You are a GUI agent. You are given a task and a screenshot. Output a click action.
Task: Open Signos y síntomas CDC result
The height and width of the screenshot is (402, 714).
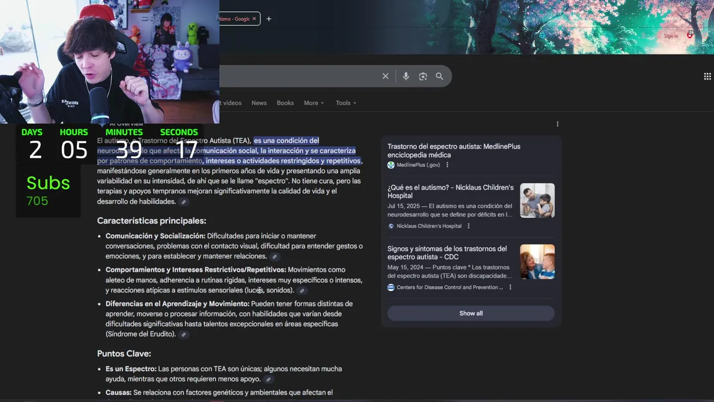[x=447, y=253]
